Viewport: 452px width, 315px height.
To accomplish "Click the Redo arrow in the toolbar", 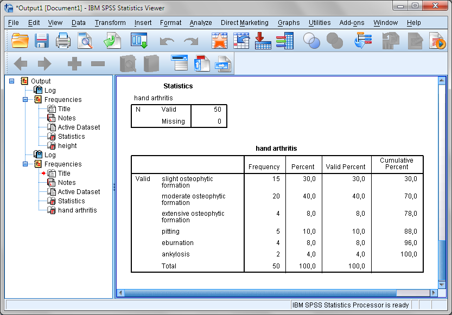I will (x=191, y=41).
